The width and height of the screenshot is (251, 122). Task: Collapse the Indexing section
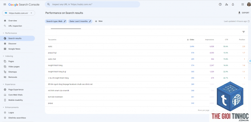pyautogui.click(x=8, y=56)
